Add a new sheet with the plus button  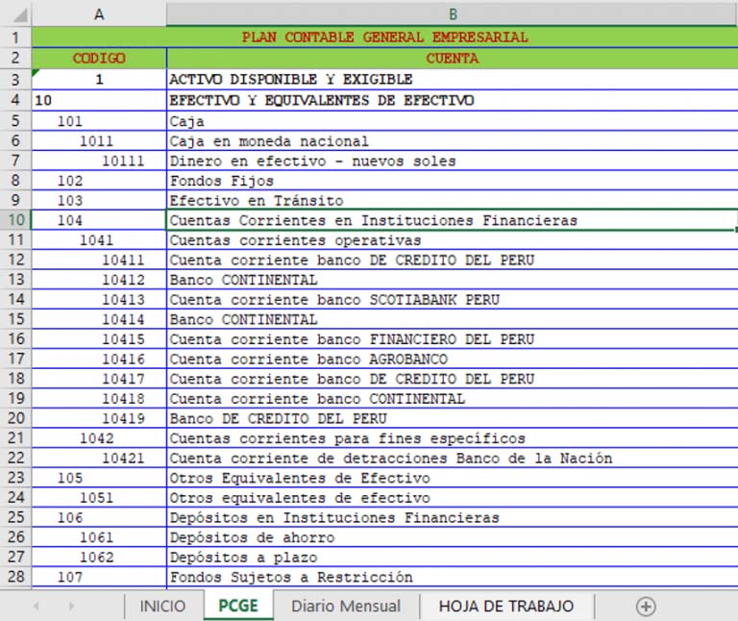click(x=646, y=607)
